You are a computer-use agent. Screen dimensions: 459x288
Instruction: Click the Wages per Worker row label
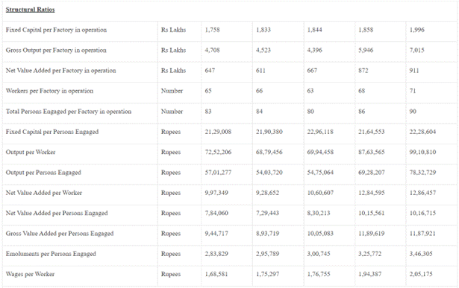(x=30, y=275)
